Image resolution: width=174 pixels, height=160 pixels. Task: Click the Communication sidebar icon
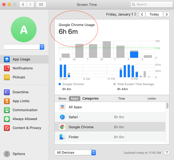click(x=7, y=110)
